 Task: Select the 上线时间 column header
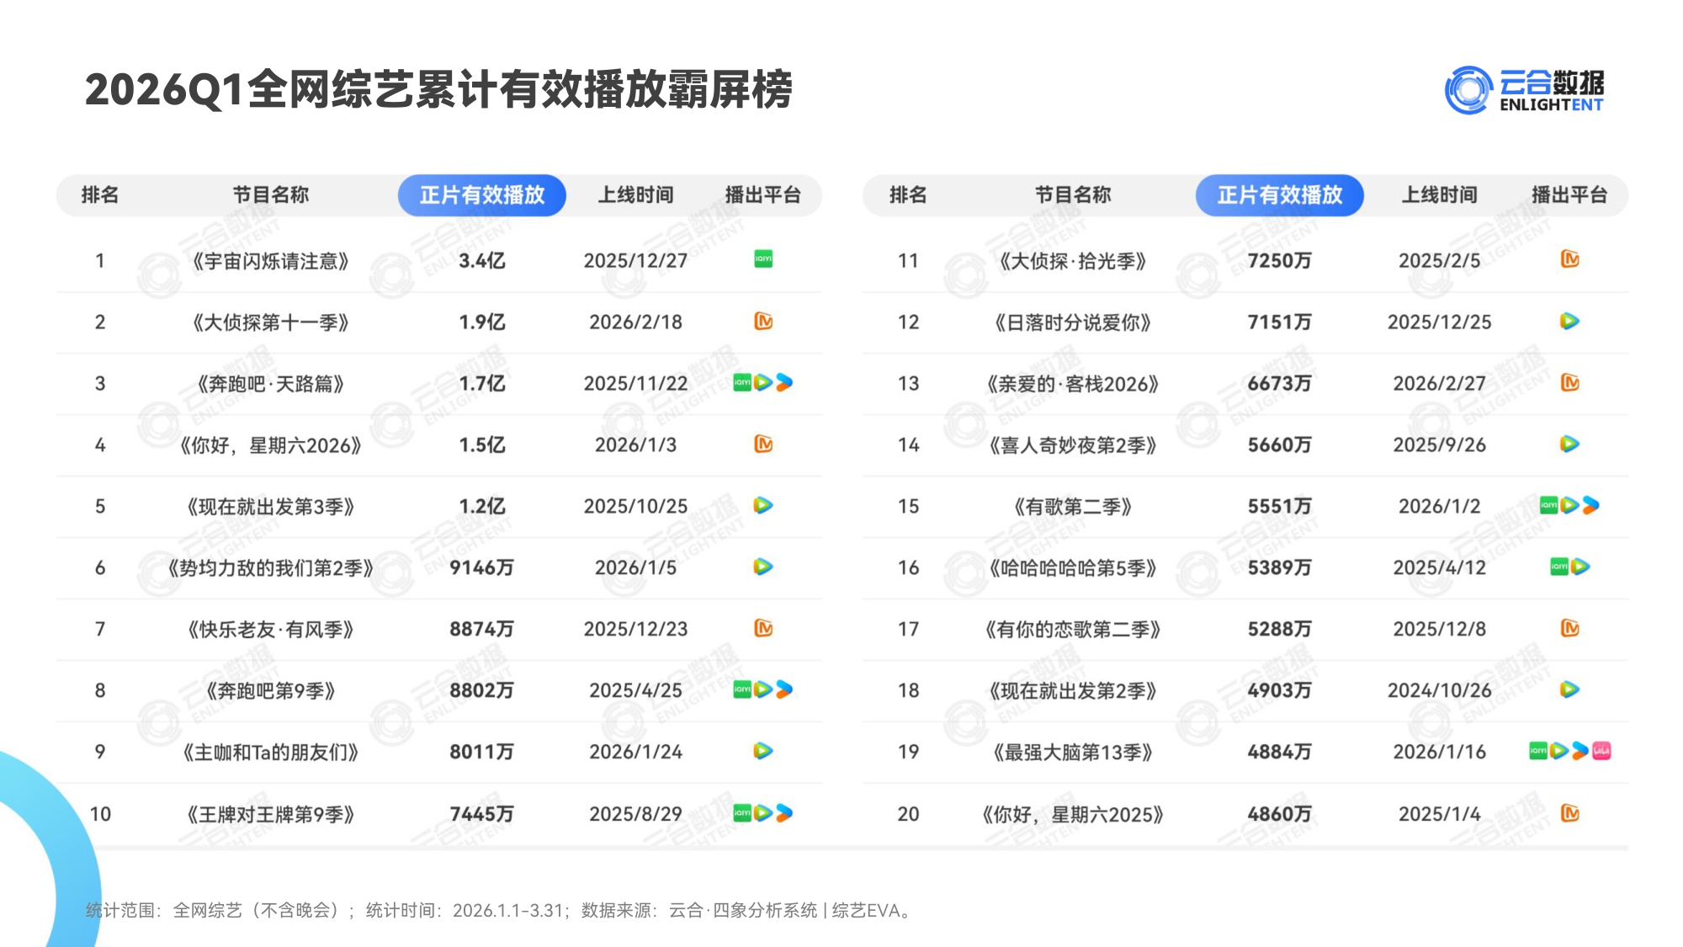pyautogui.click(x=638, y=194)
